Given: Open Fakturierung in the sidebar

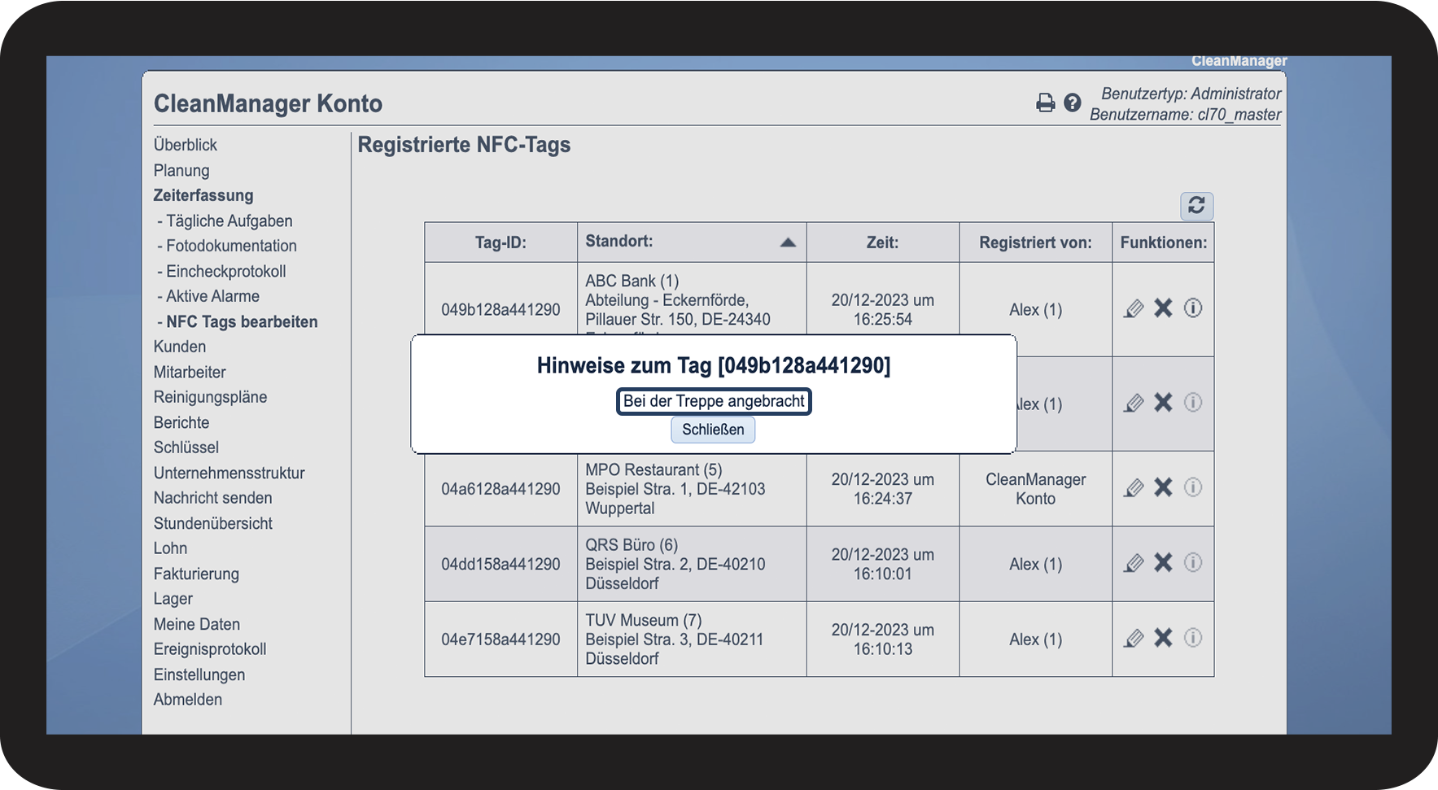Looking at the screenshot, I should click(x=196, y=574).
